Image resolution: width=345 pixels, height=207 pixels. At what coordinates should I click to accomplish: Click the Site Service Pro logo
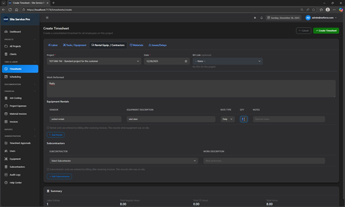tap(17, 20)
